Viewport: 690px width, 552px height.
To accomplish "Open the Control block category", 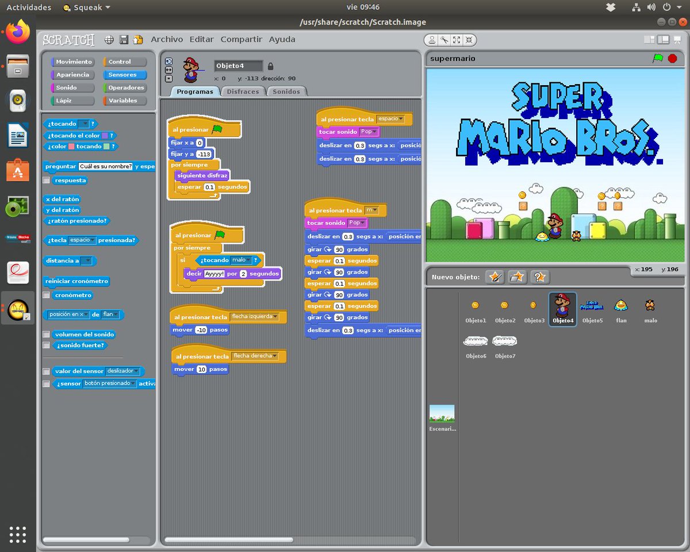I will (x=124, y=62).
